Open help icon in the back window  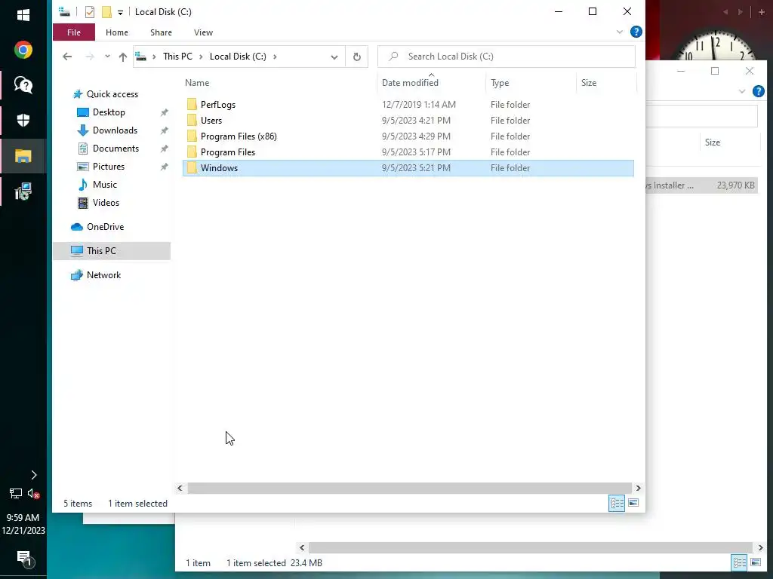(x=758, y=91)
